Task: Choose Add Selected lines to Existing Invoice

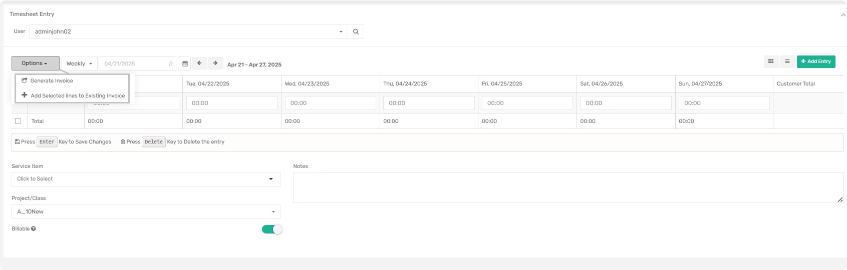Action: point(77,95)
